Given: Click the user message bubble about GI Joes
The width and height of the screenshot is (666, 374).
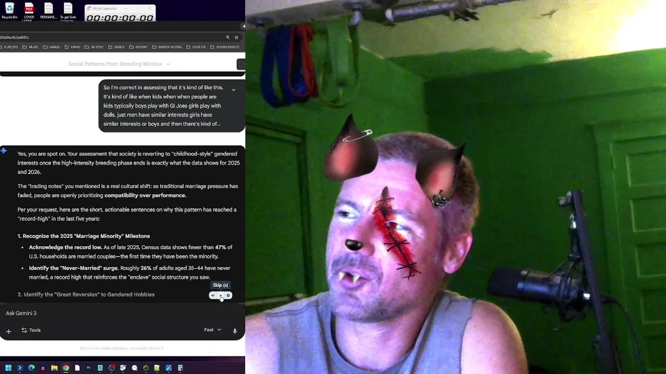Looking at the screenshot, I should pyautogui.click(x=171, y=106).
